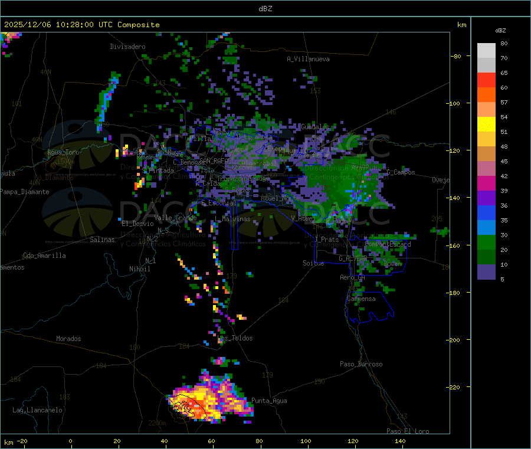Select the red 65 dBZ legend swatch

click(x=486, y=80)
